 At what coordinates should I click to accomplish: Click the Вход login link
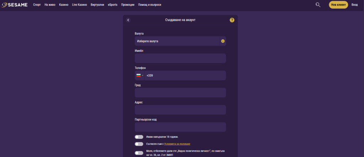click(x=354, y=5)
